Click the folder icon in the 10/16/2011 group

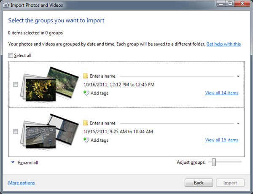(86, 76)
